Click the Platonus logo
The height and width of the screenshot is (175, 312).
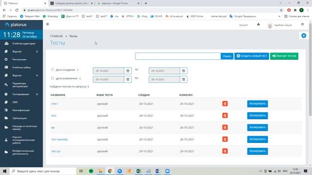pyautogui.click(x=16, y=25)
